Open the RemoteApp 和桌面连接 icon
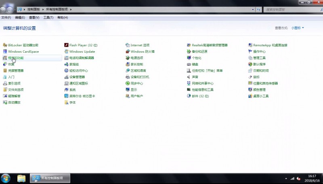The height and width of the screenshot is (184, 323). [x=250, y=45]
